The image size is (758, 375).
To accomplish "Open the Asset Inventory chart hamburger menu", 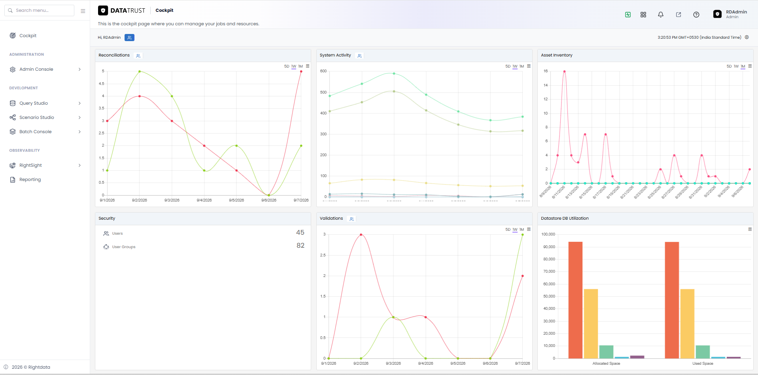I will (x=750, y=66).
